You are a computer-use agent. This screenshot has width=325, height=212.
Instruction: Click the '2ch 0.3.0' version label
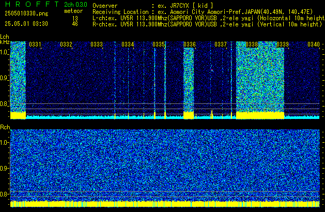point(75,5)
